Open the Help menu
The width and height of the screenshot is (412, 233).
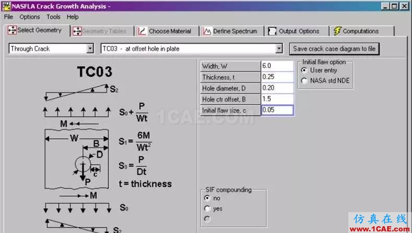72,17
